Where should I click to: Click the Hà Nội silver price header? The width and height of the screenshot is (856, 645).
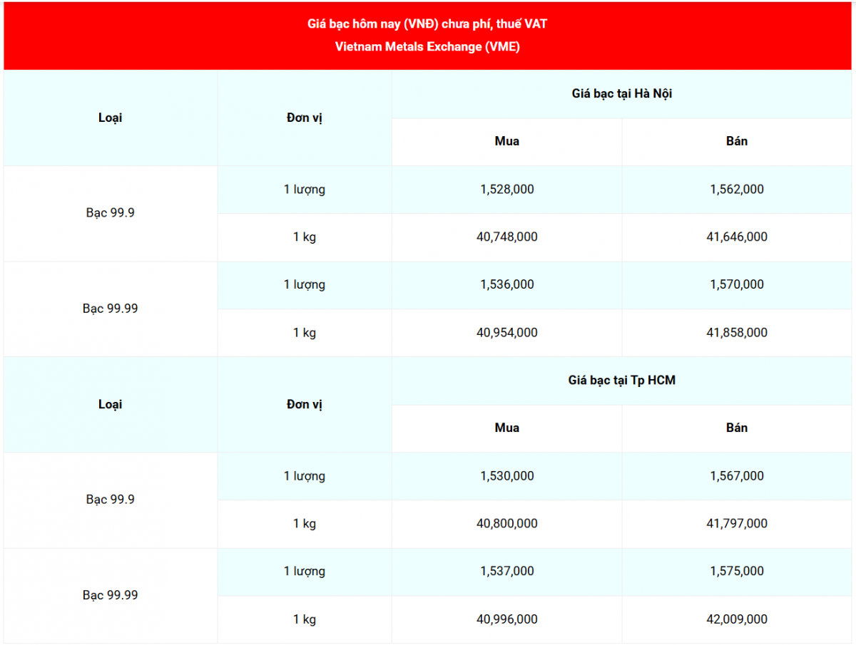pyautogui.click(x=622, y=94)
